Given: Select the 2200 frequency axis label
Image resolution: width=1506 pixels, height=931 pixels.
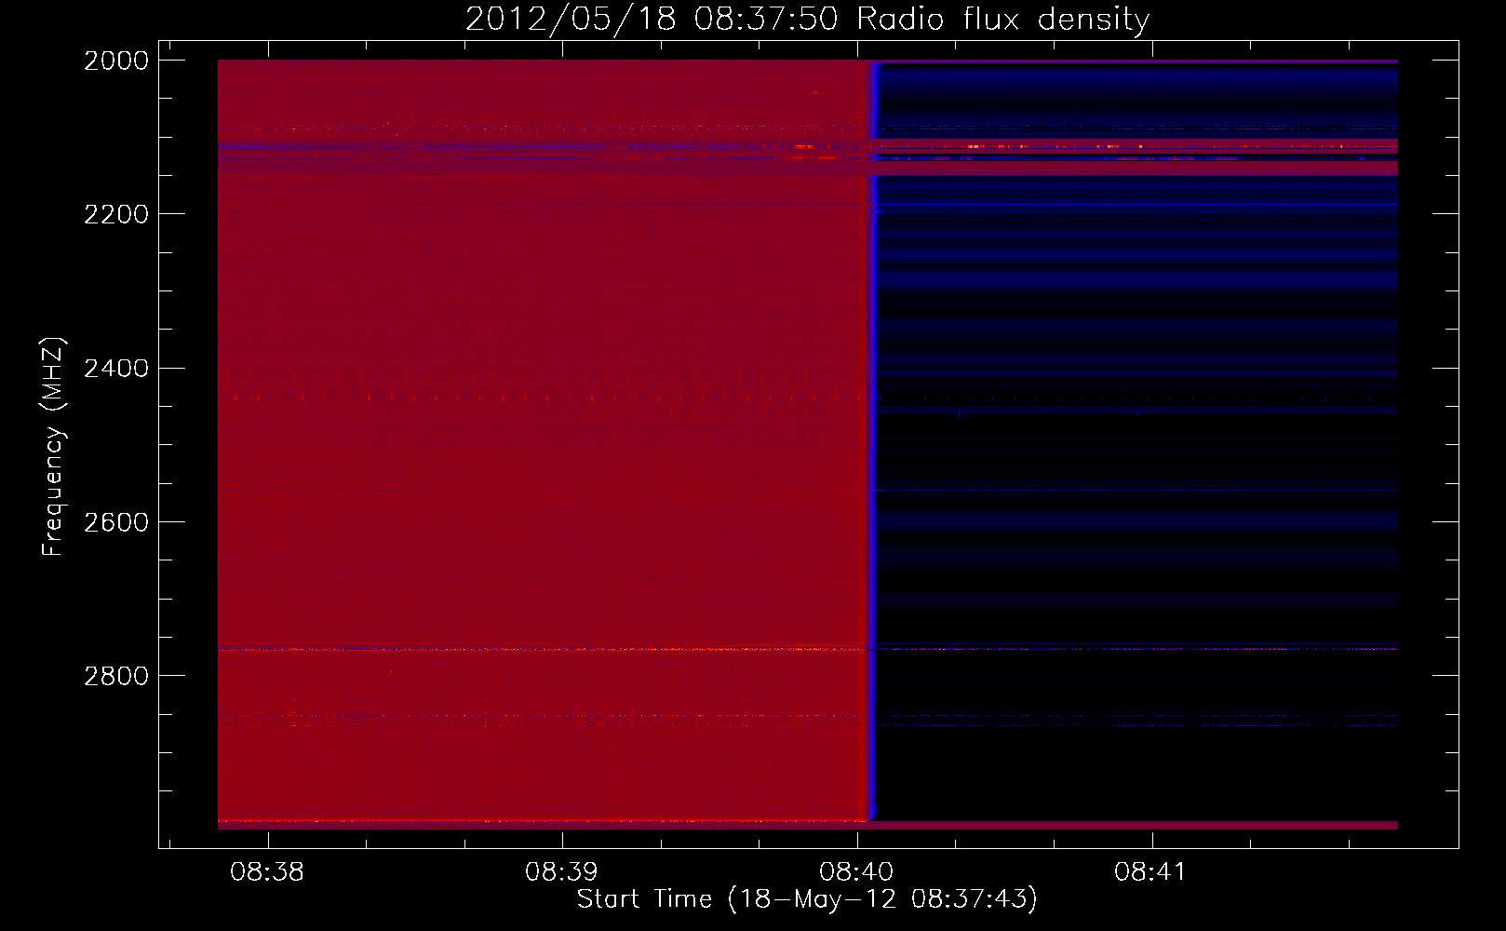Looking at the screenshot, I should 116,214.
